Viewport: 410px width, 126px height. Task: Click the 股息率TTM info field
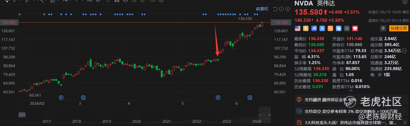point(351,87)
